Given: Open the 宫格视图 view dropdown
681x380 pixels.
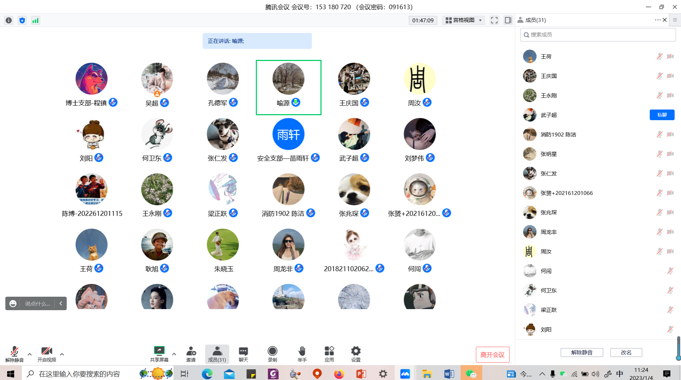Looking at the screenshot, I should (x=463, y=20).
